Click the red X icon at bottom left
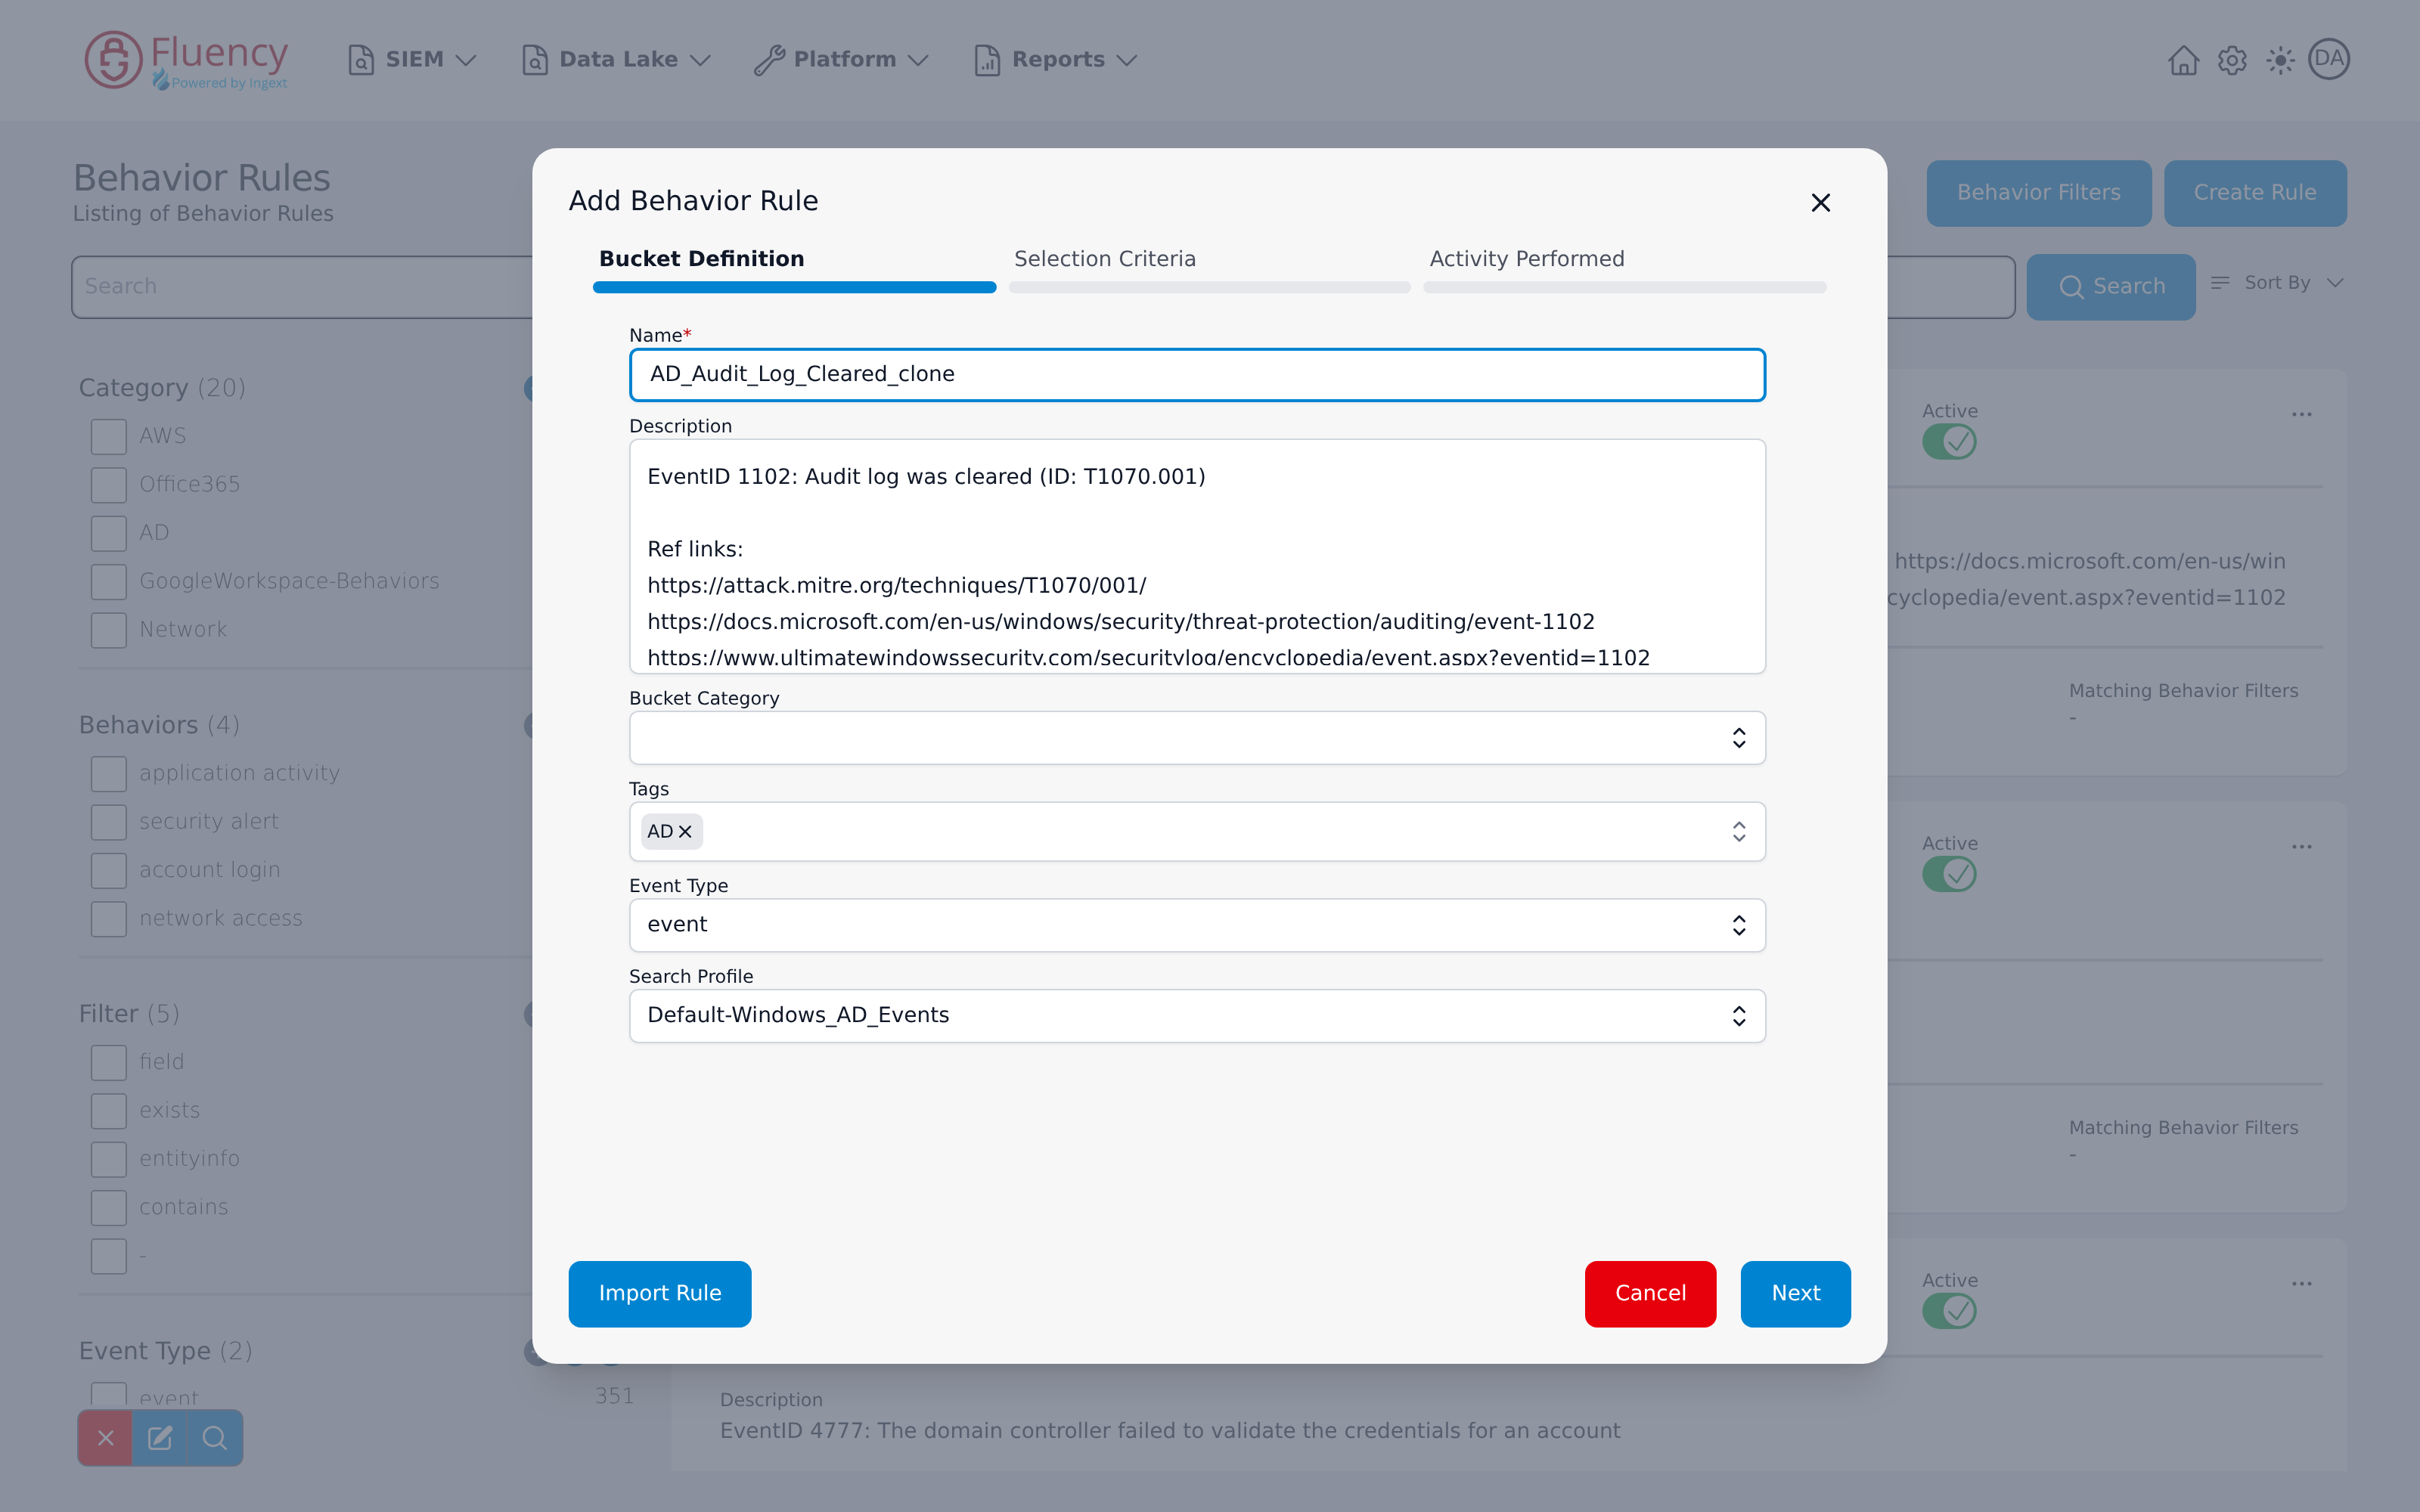2420x1512 pixels. 105,1438
